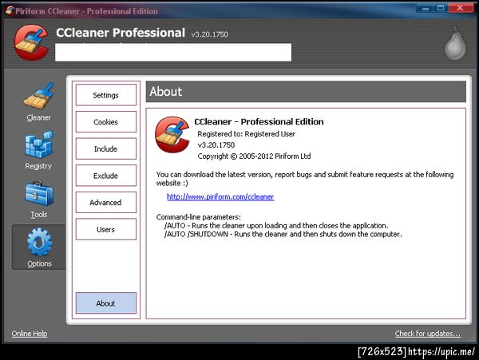Select the Options gear icon
The width and height of the screenshot is (479, 360).
(39, 242)
